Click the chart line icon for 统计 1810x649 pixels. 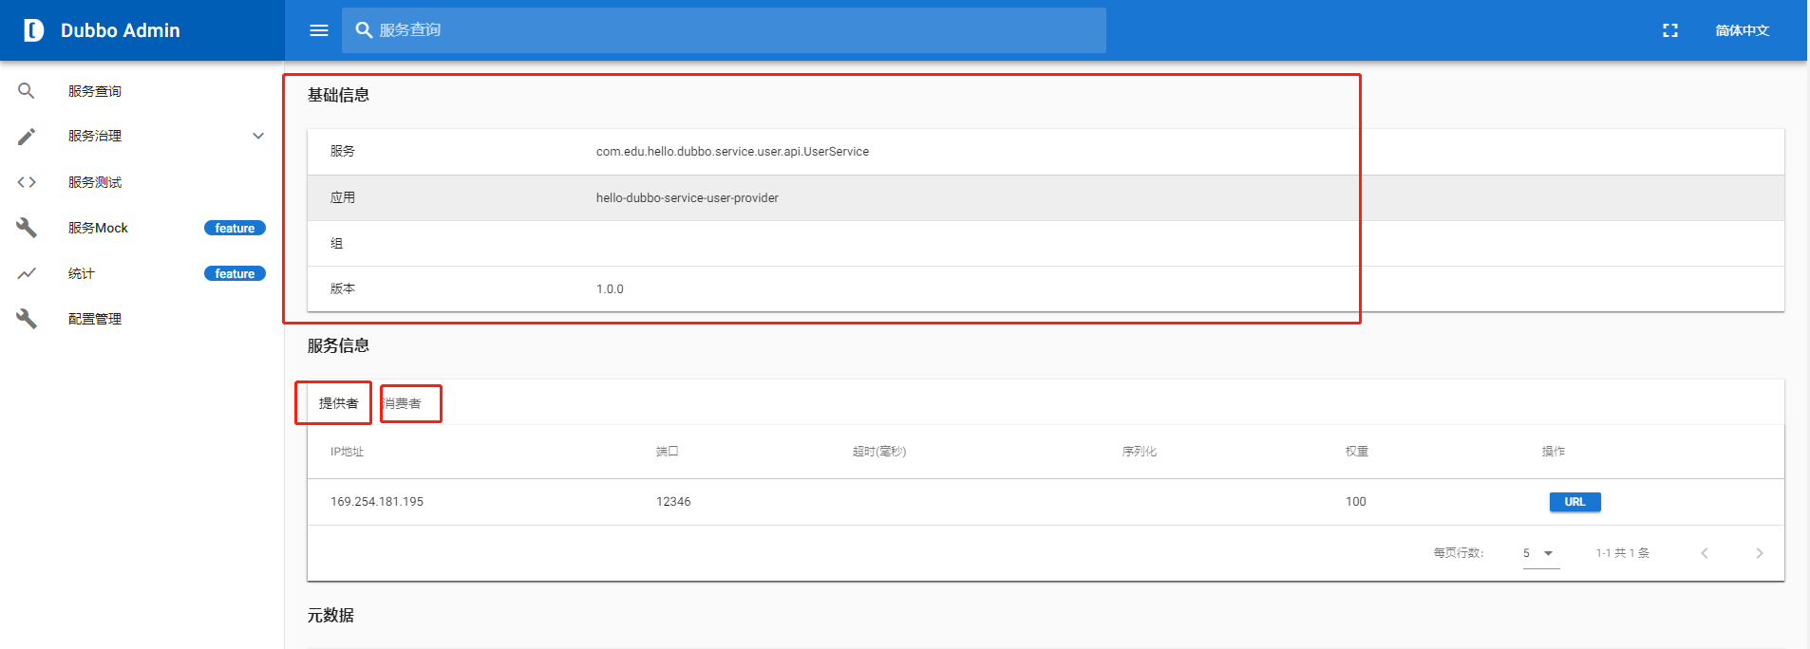(27, 273)
